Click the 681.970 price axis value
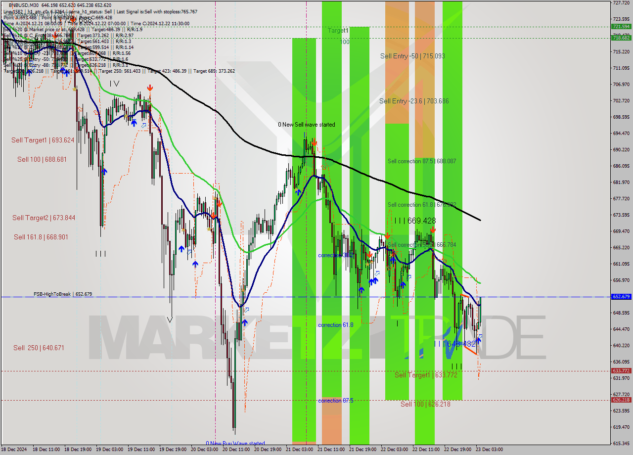This screenshot has height=455, width=633. pyautogui.click(x=621, y=182)
